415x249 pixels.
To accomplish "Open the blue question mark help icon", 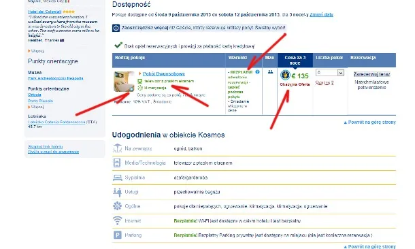I will [x=257, y=72].
